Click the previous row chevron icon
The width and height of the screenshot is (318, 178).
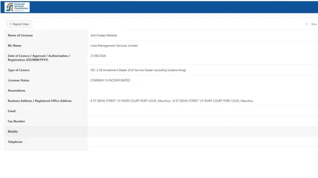point(306,24)
